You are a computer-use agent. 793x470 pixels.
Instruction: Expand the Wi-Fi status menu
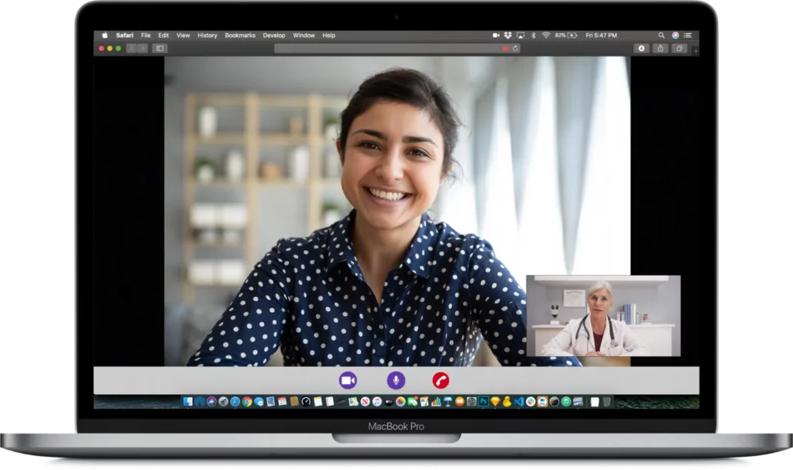point(545,36)
